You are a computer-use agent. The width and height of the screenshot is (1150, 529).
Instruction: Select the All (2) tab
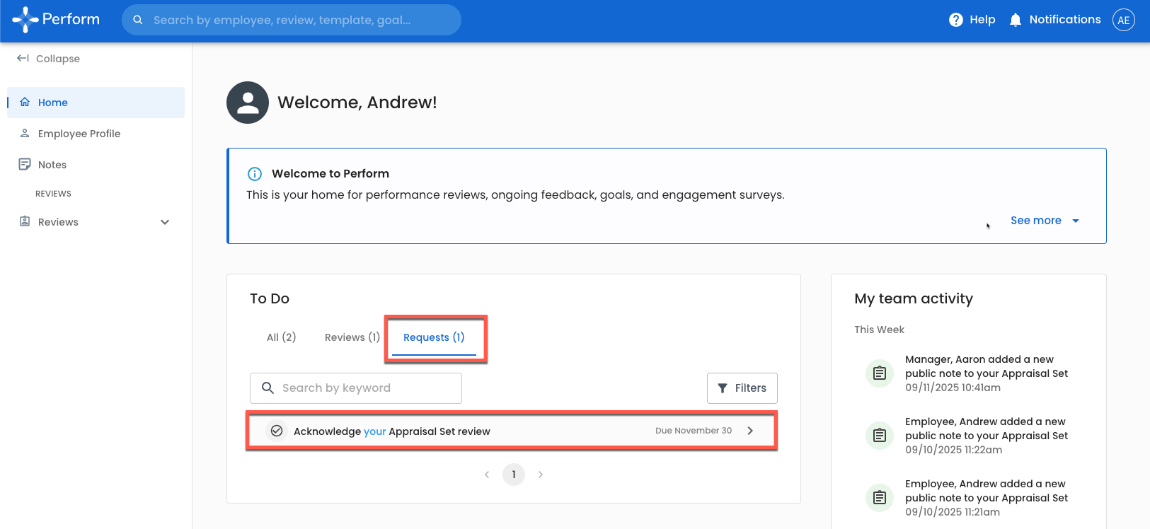click(x=282, y=337)
